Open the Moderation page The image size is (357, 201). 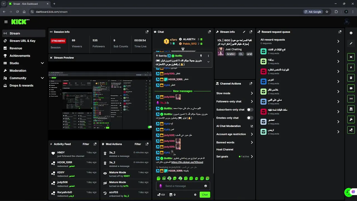(24, 71)
